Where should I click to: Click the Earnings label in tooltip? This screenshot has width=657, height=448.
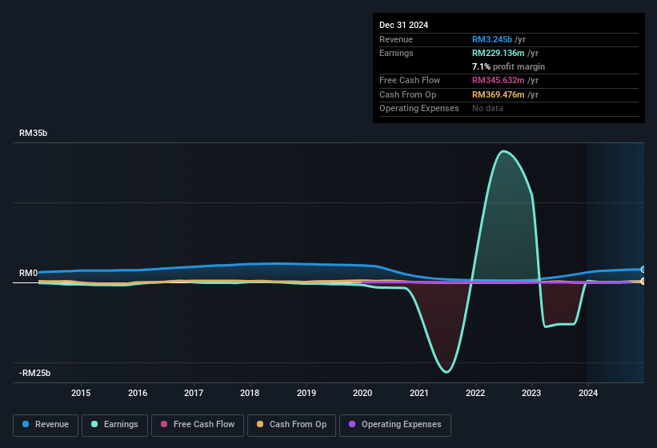click(x=396, y=53)
